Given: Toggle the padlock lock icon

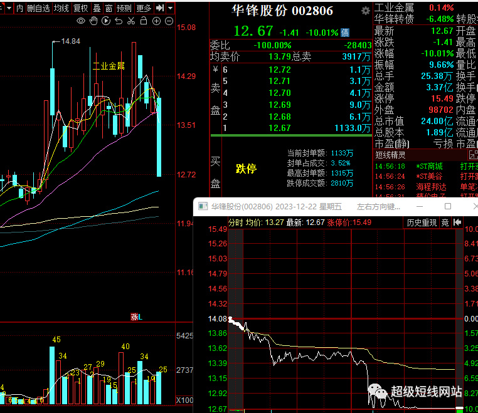Looking at the screenshot, I should click(x=144, y=21).
